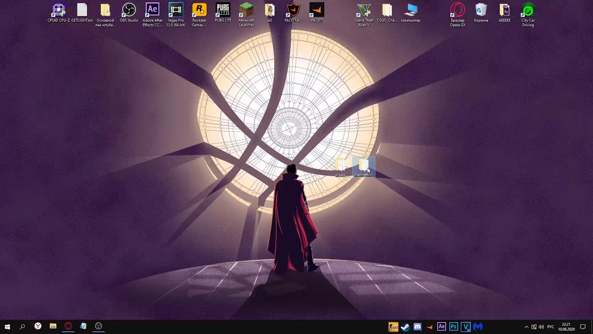Open the Windows Start menu
This screenshot has width=593, height=334.
pos(7,327)
